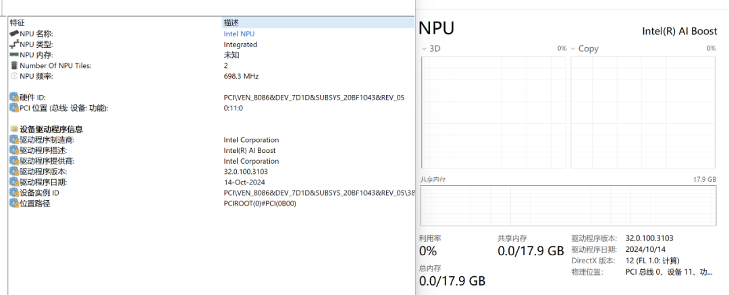Click the 描述 column header
The height and width of the screenshot is (295, 729).
tap(318, 22)
